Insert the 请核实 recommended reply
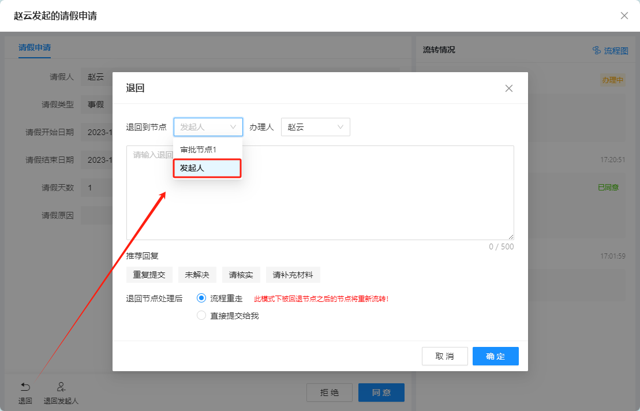The width and height of the screenshot is (640, 411). 241,275
